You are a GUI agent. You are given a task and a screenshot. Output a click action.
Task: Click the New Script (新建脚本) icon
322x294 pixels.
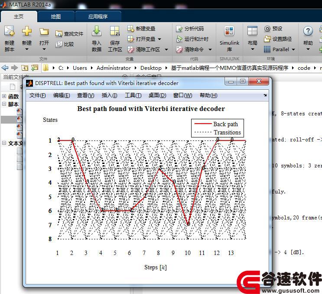point(10,31)
